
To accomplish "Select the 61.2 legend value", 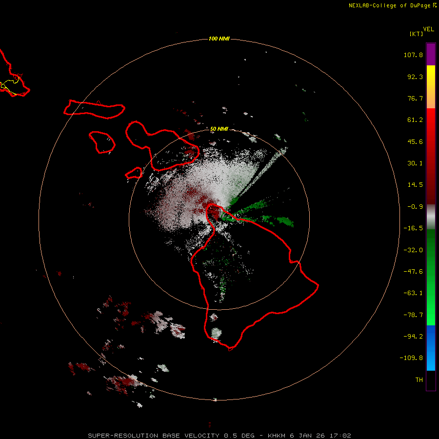I will click(x=415, y=120).
